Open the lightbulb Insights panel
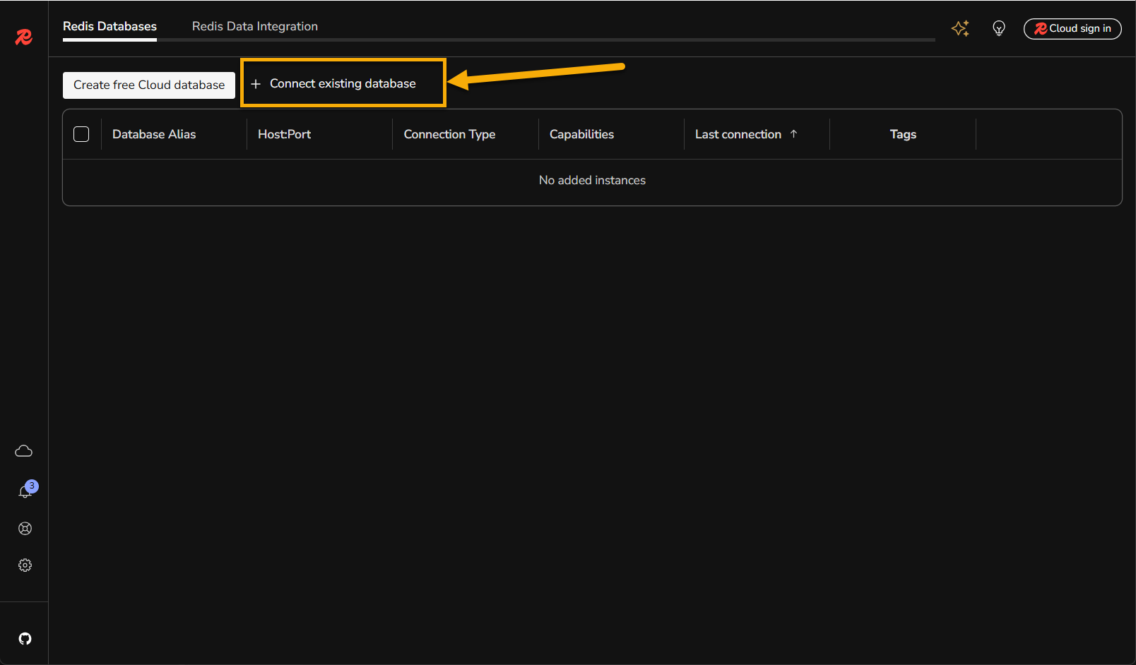This screenshot has height=665, width=1136. 998,28
